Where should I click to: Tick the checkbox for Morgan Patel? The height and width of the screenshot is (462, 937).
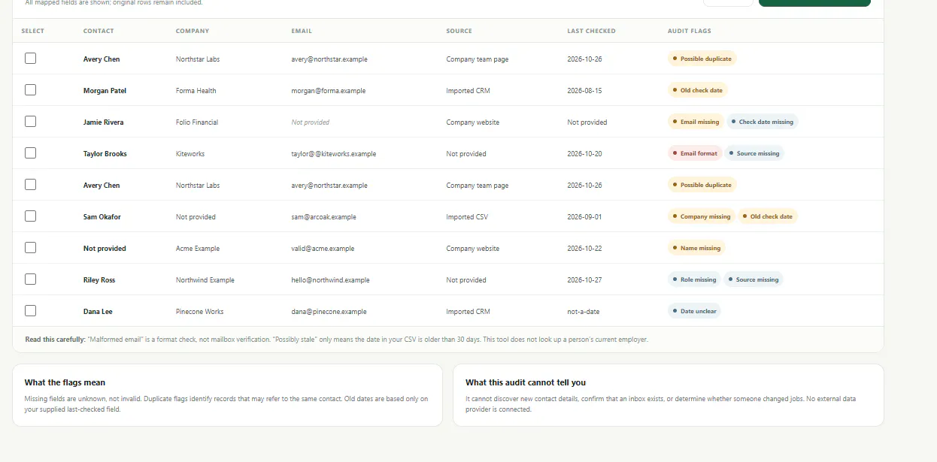coord(30,90)
